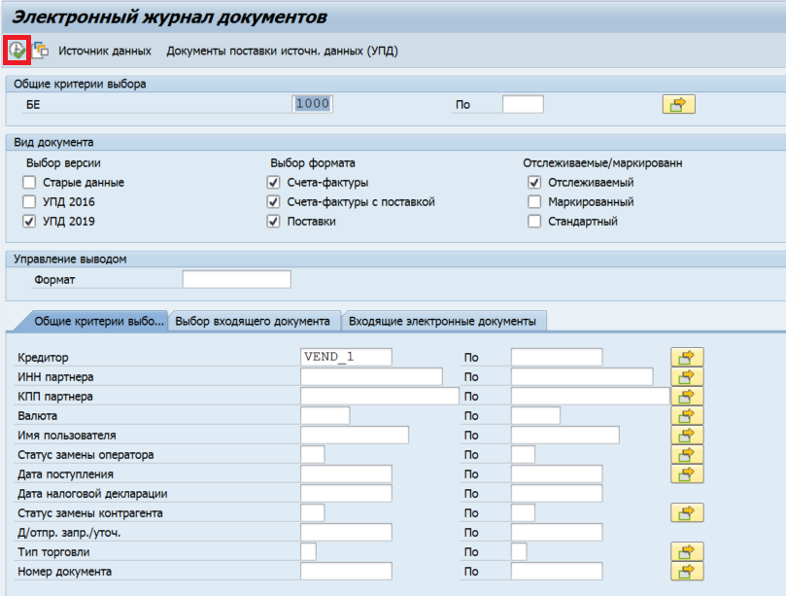Open multiple selection for Кредитор
Viewport: 786px width, 596px height.
pyautogui.click(x=687, y=357)
